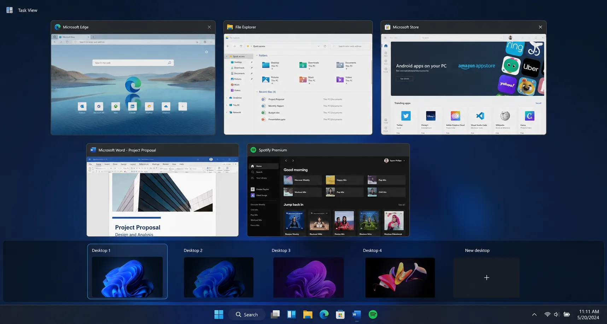
Task: Click the Task View taskbar icon
Action: 275,314
